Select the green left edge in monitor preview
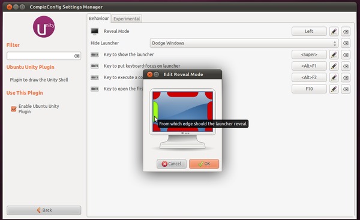This screenshot has width=360, height=220. click(155, 111)
